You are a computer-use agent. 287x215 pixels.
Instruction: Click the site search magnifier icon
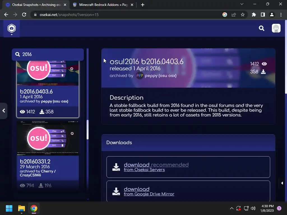[x=261, y=28]
